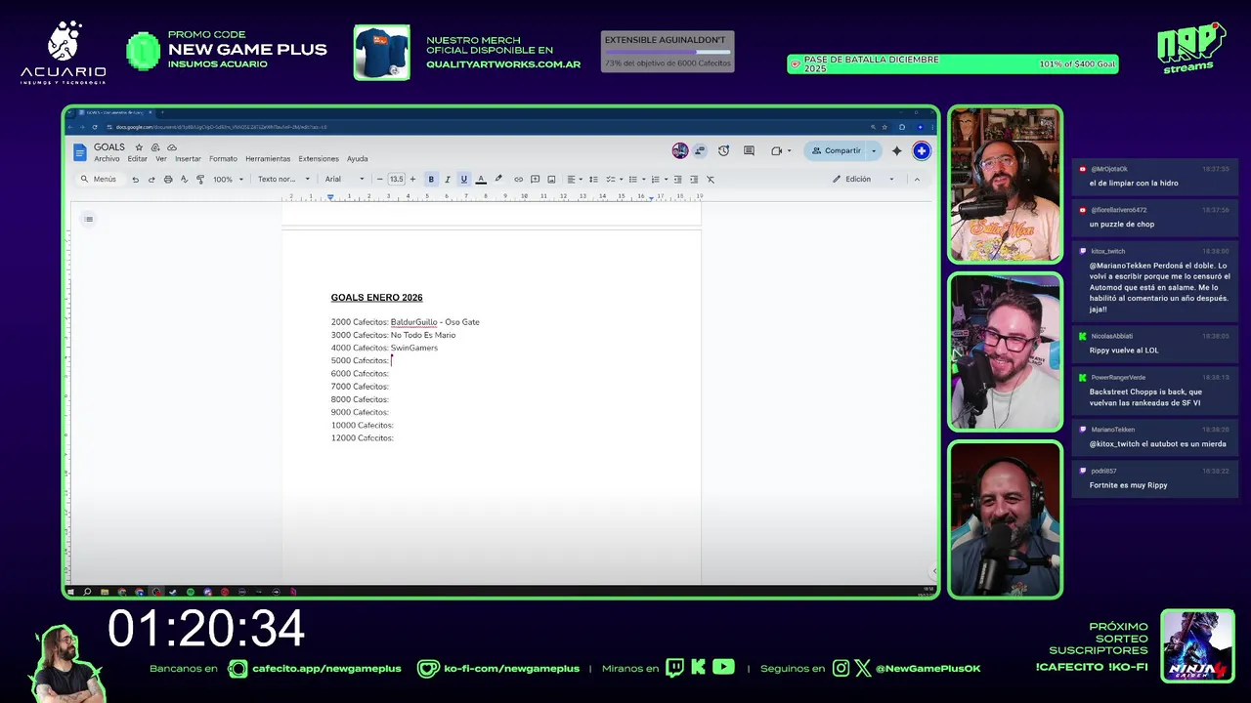Screen dimensions: 1251x703
Task: Search the menus with the Menús box
Action: tap(100, 180)
